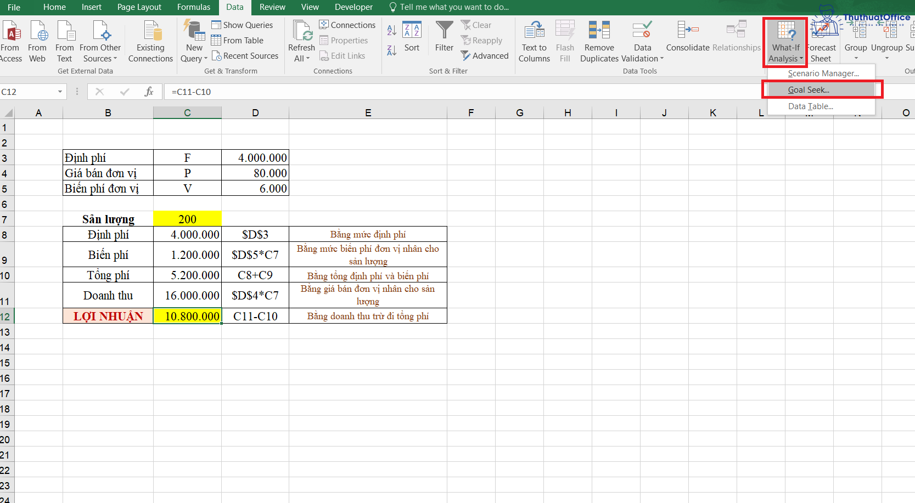915x503 pixels.
Task: Click the yellow highlighted cell containing 200
Action: point(187,218)
